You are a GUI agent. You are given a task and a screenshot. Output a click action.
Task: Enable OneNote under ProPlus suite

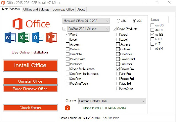click(68, 54)
